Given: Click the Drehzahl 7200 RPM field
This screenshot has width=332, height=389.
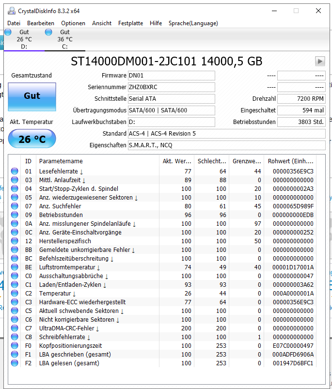Looking at the screenshot, I should (301, 99).
